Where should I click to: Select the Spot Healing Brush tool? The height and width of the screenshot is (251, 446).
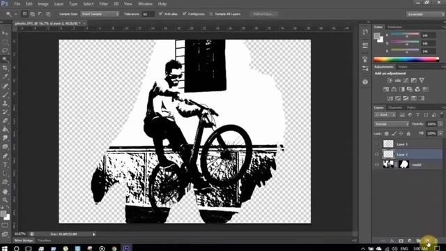(5, 86)
